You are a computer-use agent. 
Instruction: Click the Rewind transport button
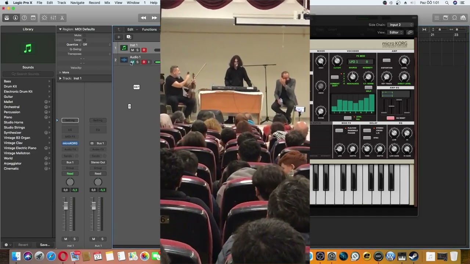(144, 18)
